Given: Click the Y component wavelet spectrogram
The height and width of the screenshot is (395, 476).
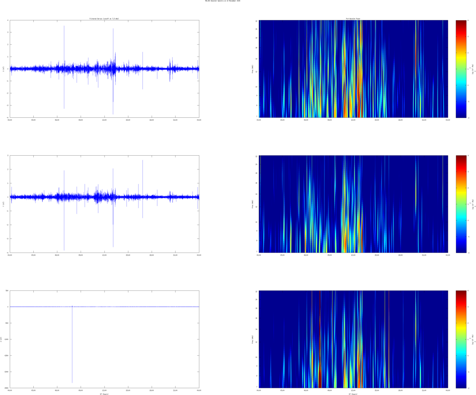Looking at the screenshot, I should point(353,204).
